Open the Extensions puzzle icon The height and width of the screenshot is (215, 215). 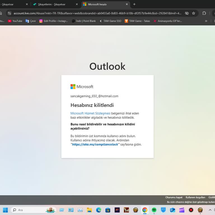point(204,13)
